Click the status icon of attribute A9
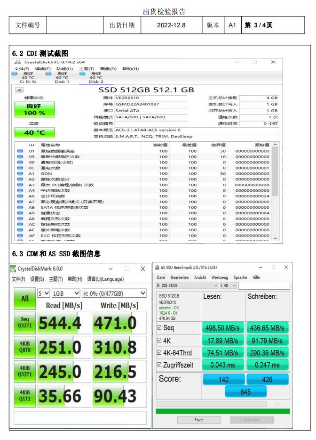This screenshot has width=316, height=440. [x=20, y=213]
